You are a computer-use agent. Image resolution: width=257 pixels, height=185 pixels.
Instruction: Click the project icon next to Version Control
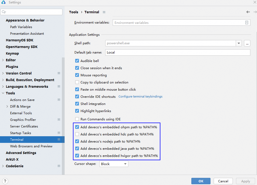point(59,73)
